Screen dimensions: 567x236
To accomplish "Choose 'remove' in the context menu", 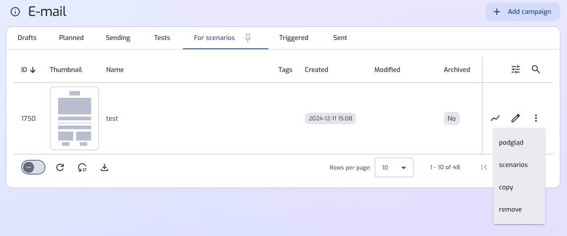I will point(510,209).
